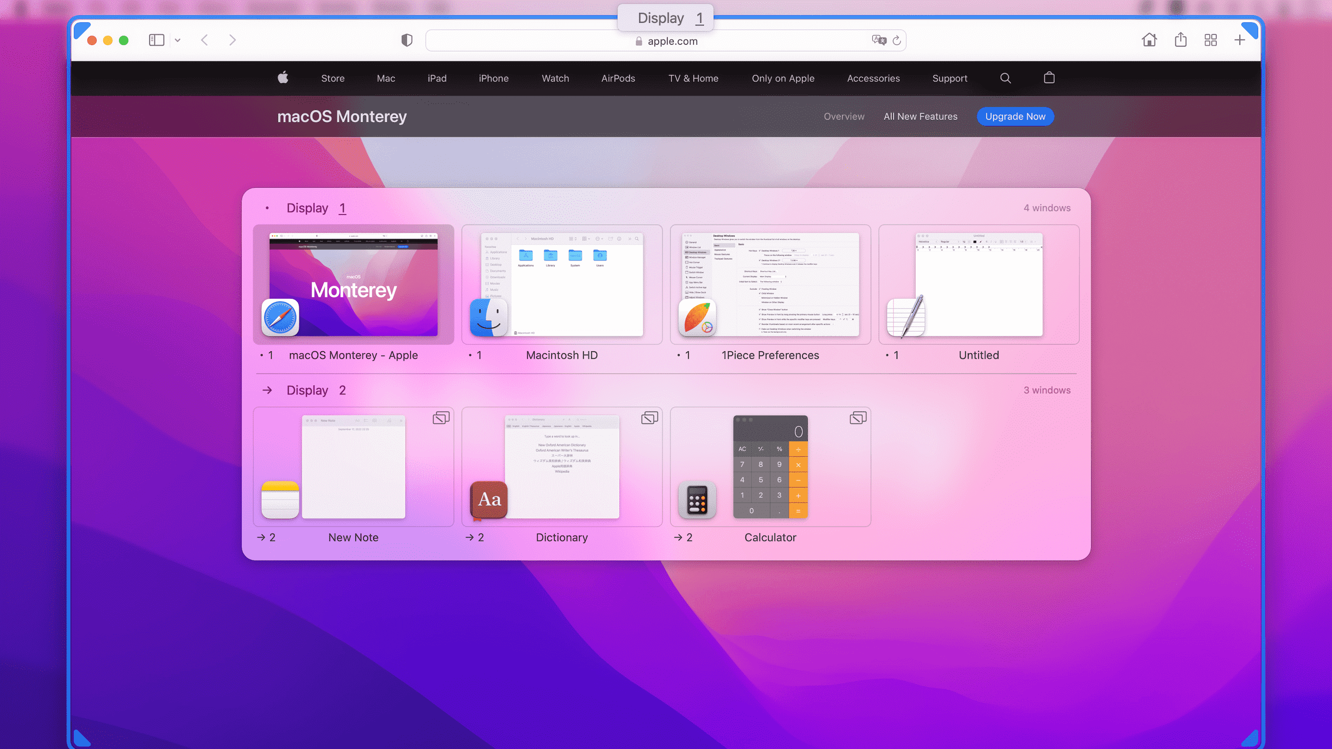This screenshot has height=749, width=1332.
Task: Click the '1Piece Preferences' title label
Action: pyautogui.click(x=771, y=355)
